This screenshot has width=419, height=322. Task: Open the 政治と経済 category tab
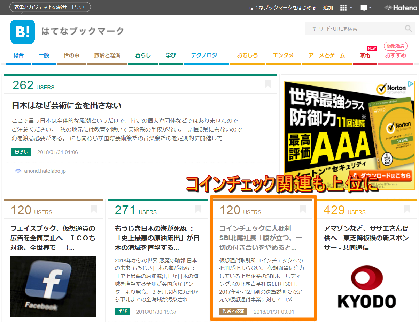[x=107, y=55]
